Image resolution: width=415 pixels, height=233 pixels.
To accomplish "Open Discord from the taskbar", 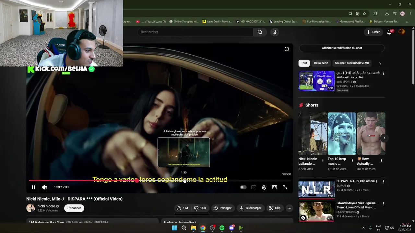I will click(x=231, y=228).
